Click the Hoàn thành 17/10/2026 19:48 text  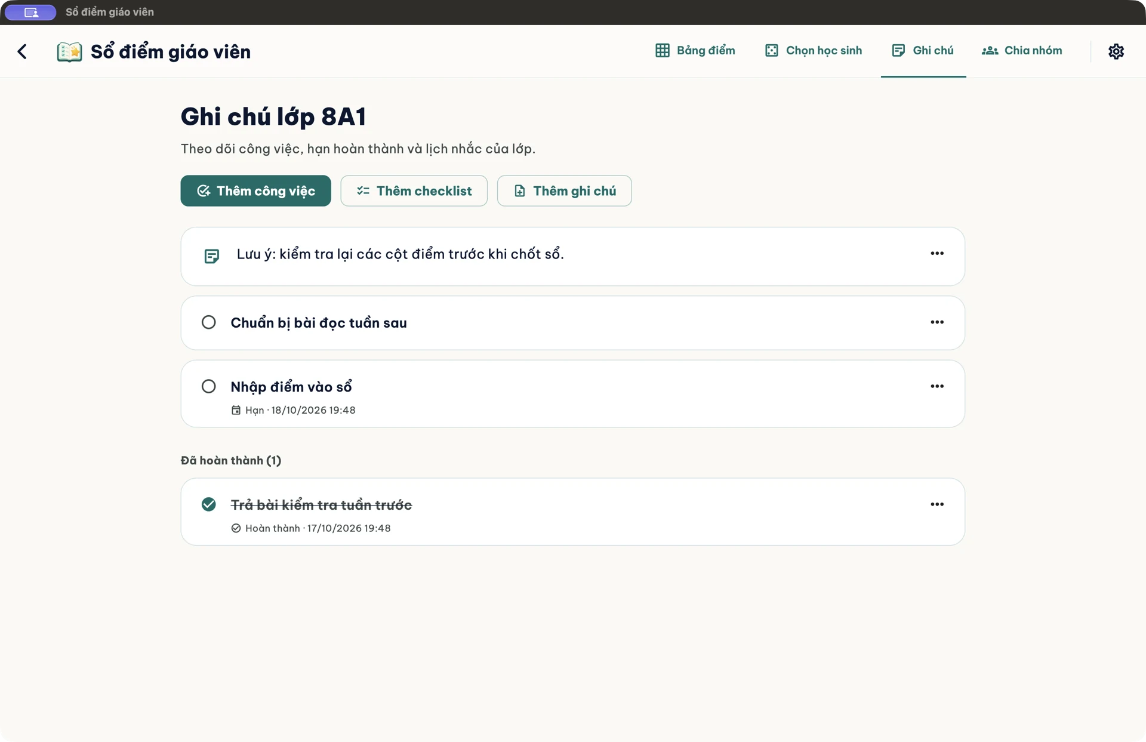(x=318, y=528)
